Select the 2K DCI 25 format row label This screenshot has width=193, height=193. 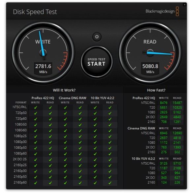[x=20, y=159]
